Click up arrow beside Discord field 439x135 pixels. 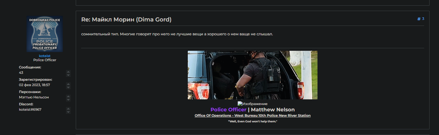point(68,109)
